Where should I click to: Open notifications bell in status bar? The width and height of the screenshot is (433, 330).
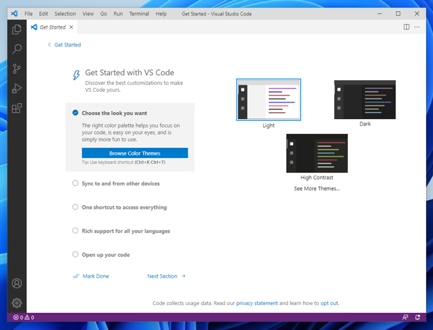click(418, 317)
